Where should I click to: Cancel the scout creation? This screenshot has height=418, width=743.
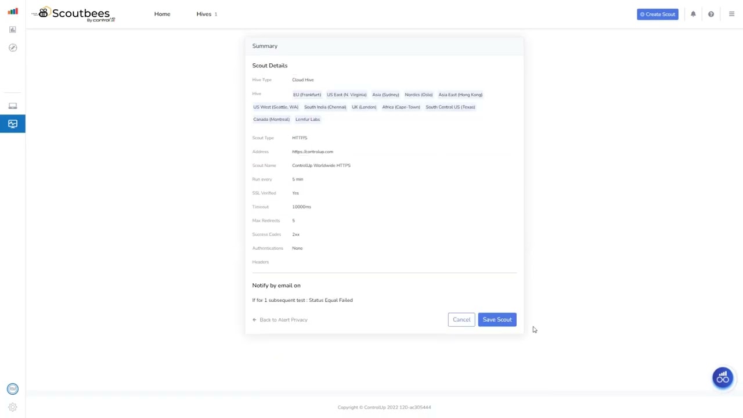tap(461, 319)
